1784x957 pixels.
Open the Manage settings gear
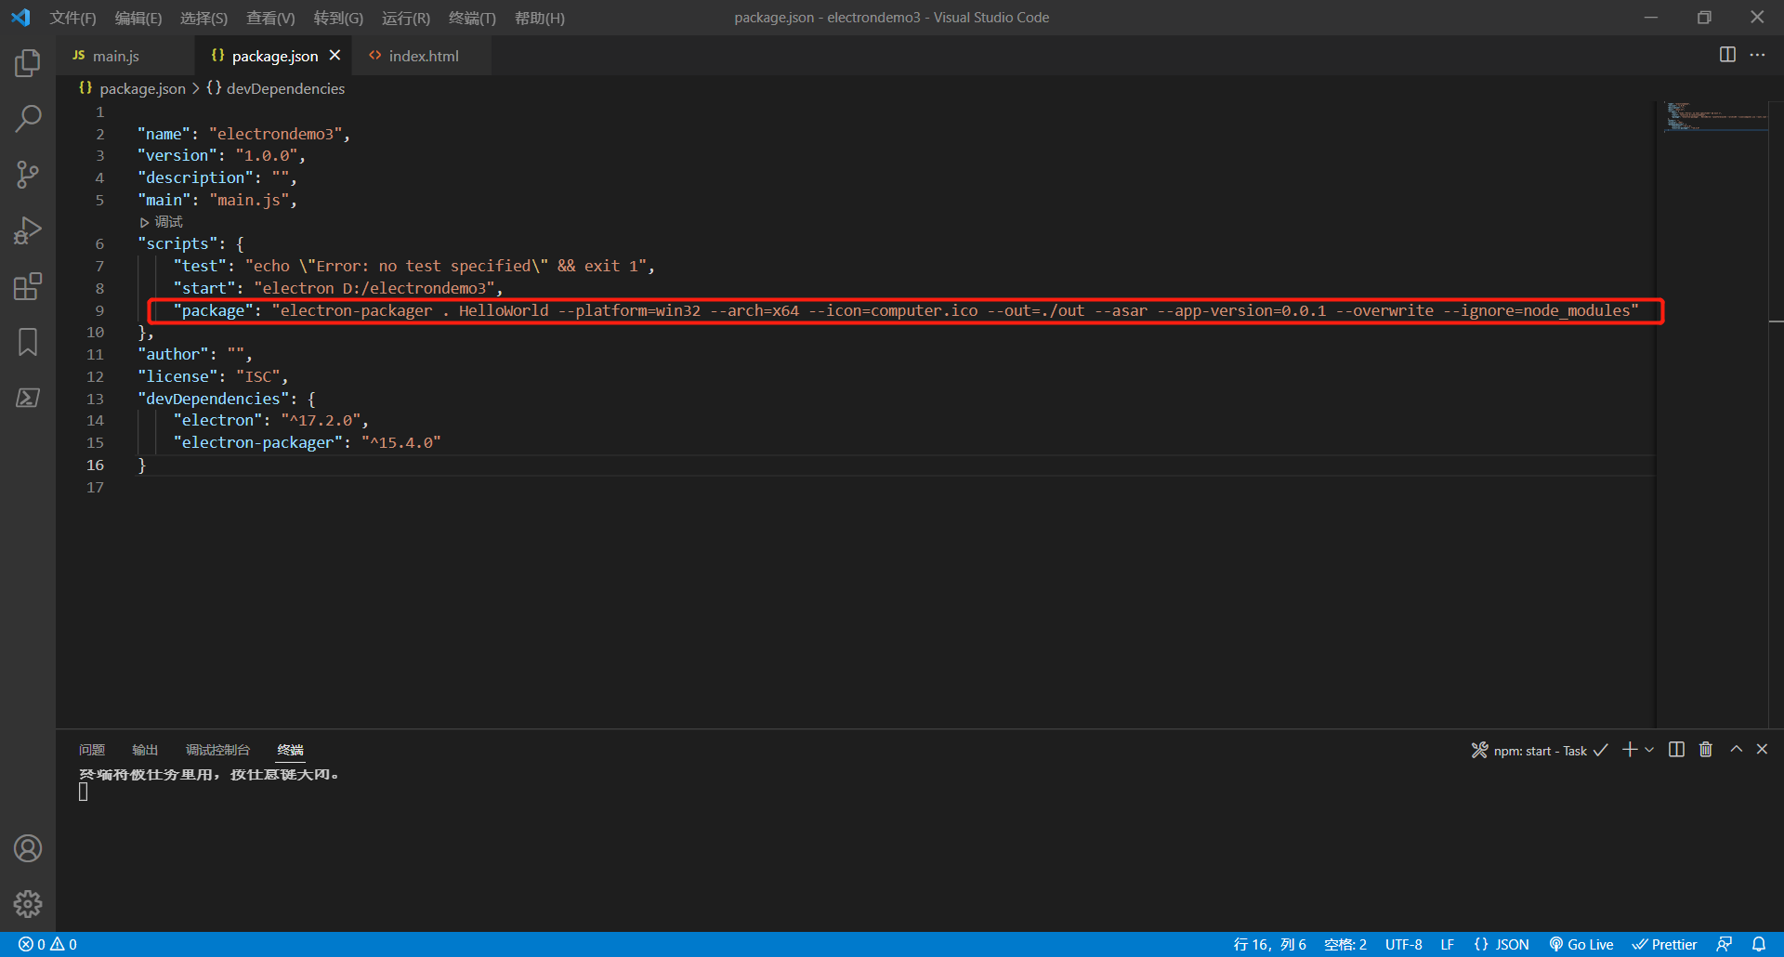pyautogui.click(x=28, y=904)
